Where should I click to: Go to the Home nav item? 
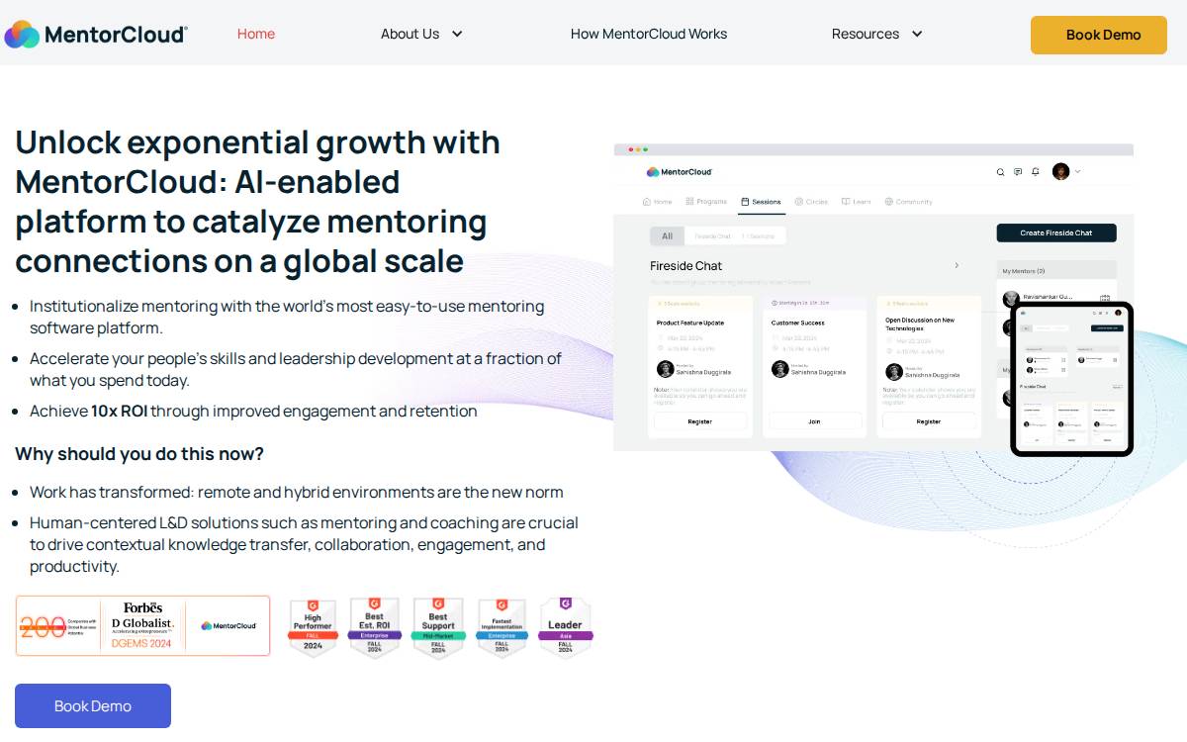[x=256, y=34]
